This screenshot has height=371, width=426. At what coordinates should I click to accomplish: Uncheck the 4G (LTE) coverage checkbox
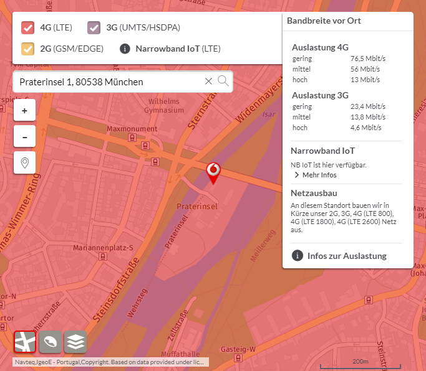click(27, 27)
